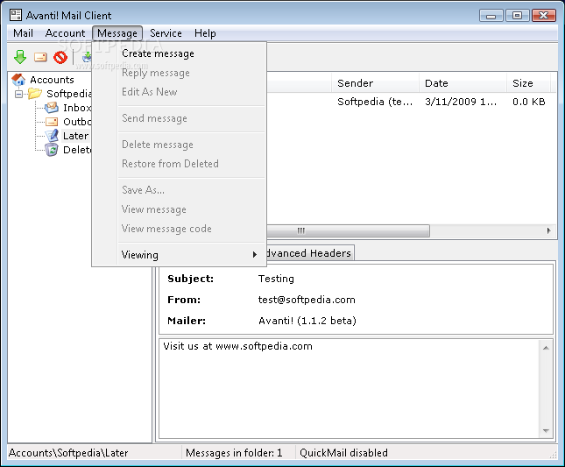This screenshot has height=467, width=565.
Task: Click the right arrow of horizontal scrollbar
Action: click(x=548, y=230)
